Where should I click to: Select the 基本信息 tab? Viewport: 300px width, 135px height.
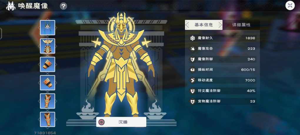(x=204, y=25)
